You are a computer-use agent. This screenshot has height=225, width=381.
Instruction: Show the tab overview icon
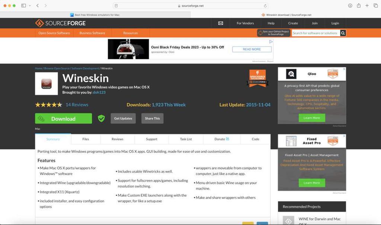[376, 6]
